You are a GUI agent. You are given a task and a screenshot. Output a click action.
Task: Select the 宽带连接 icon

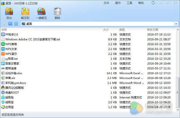pos(3,68)
